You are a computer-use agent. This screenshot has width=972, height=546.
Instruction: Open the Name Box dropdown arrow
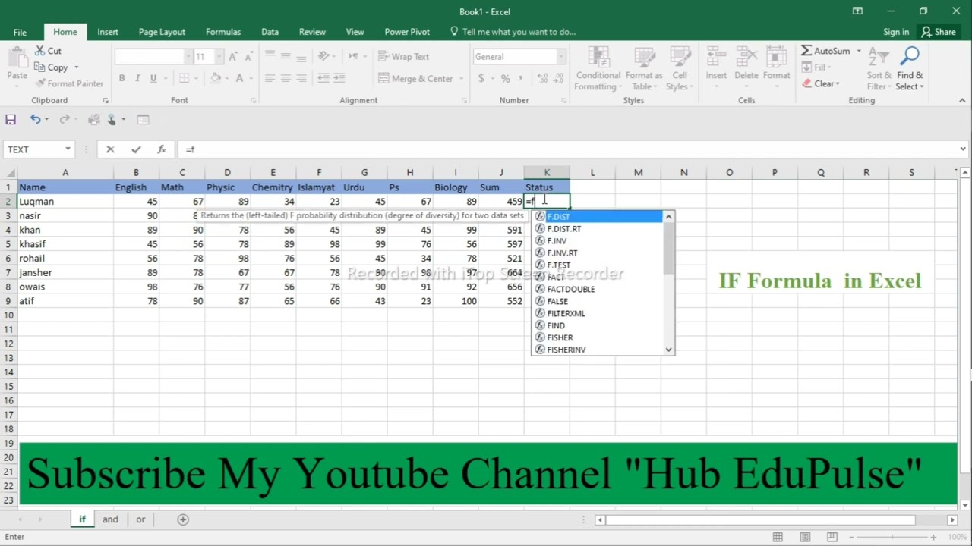[68, 149]
